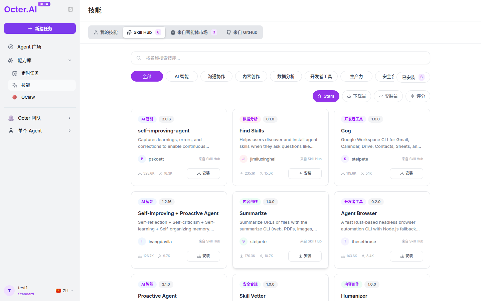Click the 325.6K download count icon
Viewport: 481px width, 301px height.
click(x=140, y=174)
